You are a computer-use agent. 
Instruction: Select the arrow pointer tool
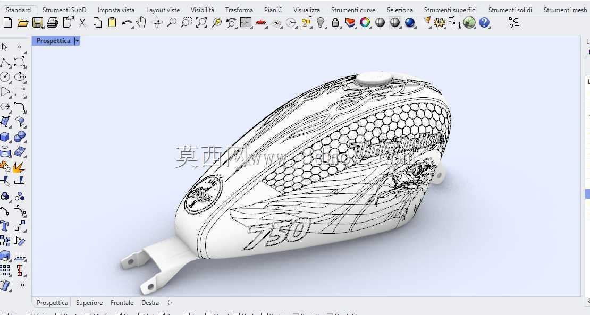[x=4, y=47]
